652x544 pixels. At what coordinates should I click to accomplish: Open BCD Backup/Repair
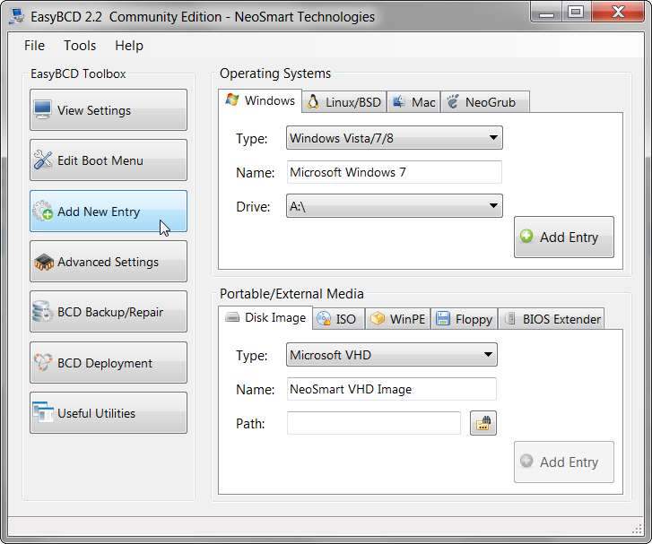point(109,312)
